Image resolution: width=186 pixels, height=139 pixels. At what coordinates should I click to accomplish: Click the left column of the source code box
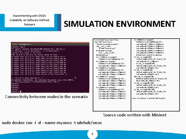(112, 75)
